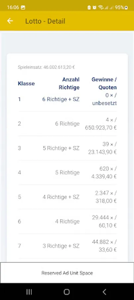Tap the picture notification icon beside clock

pyautogui.click(x=23, y=7)
